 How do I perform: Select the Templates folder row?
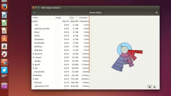coord(60,39)
